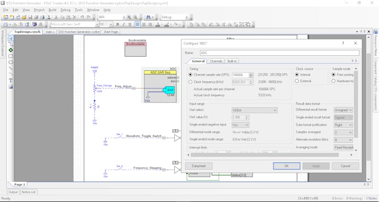
Task: Click the OK button in the Configure ADC dialog
Action: [286, 166]
